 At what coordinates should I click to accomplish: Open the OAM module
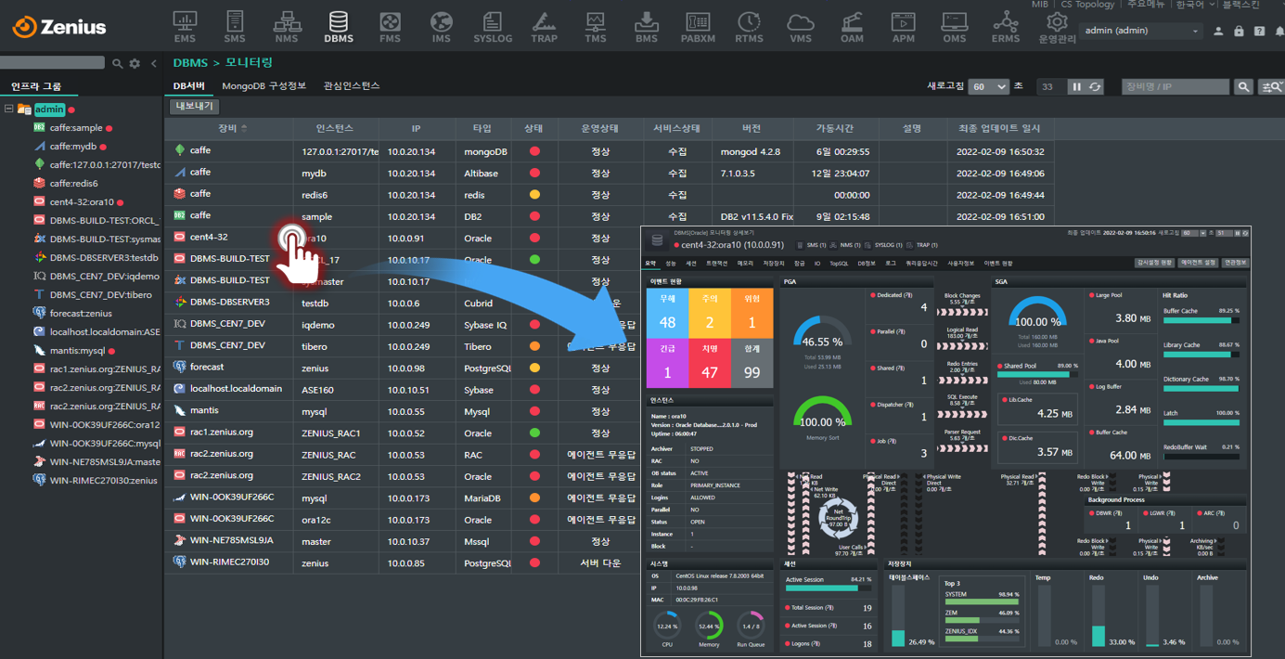(852, 27)
